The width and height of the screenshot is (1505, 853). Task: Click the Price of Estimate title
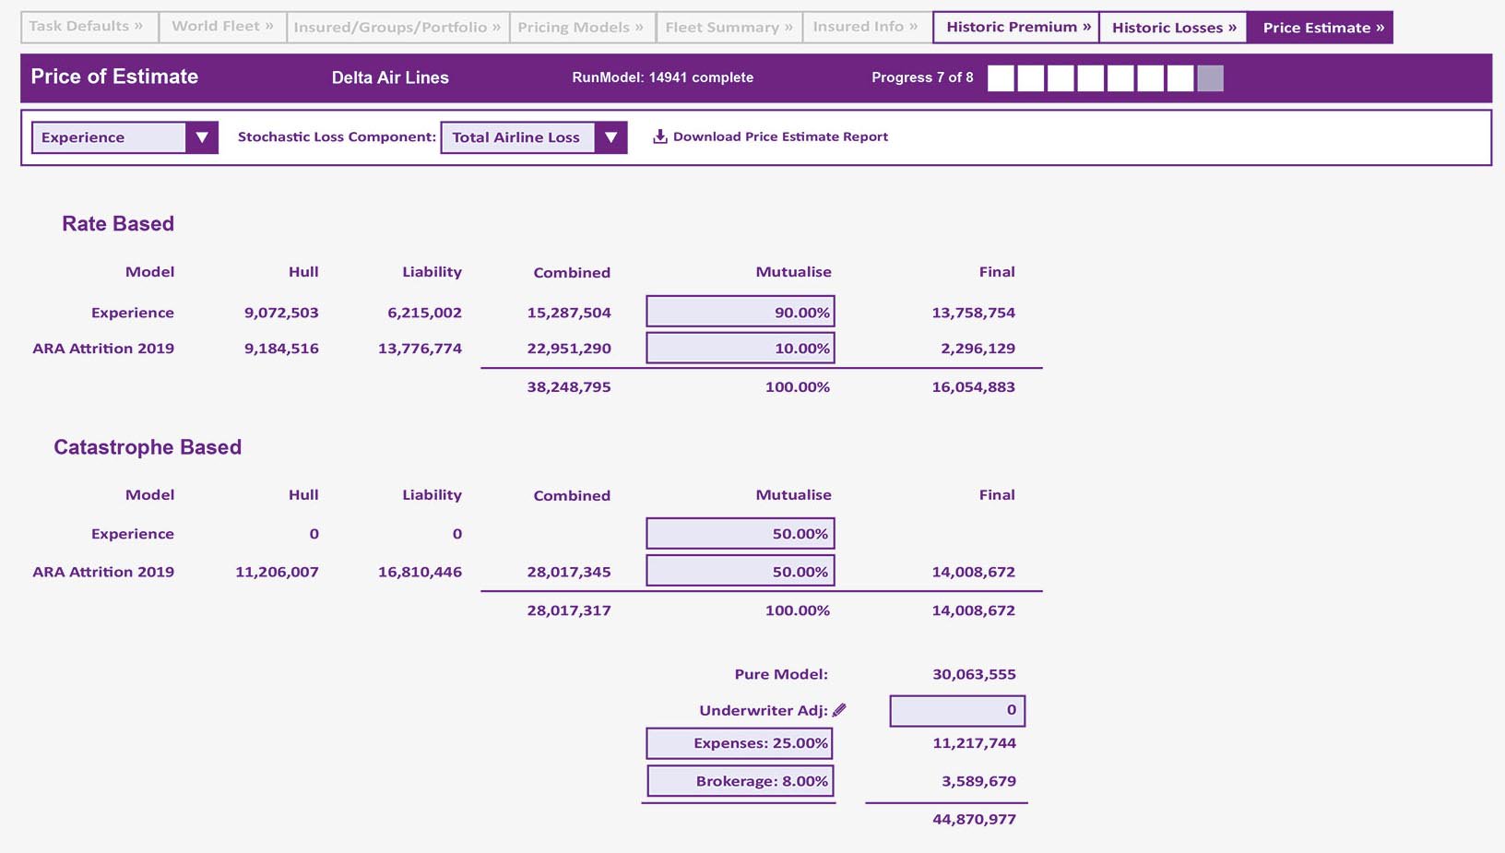pos(114,77)
